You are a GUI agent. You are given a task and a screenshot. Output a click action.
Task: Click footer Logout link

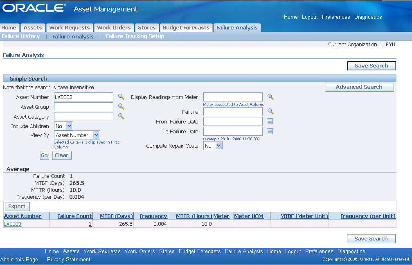[x=293, y=252]
